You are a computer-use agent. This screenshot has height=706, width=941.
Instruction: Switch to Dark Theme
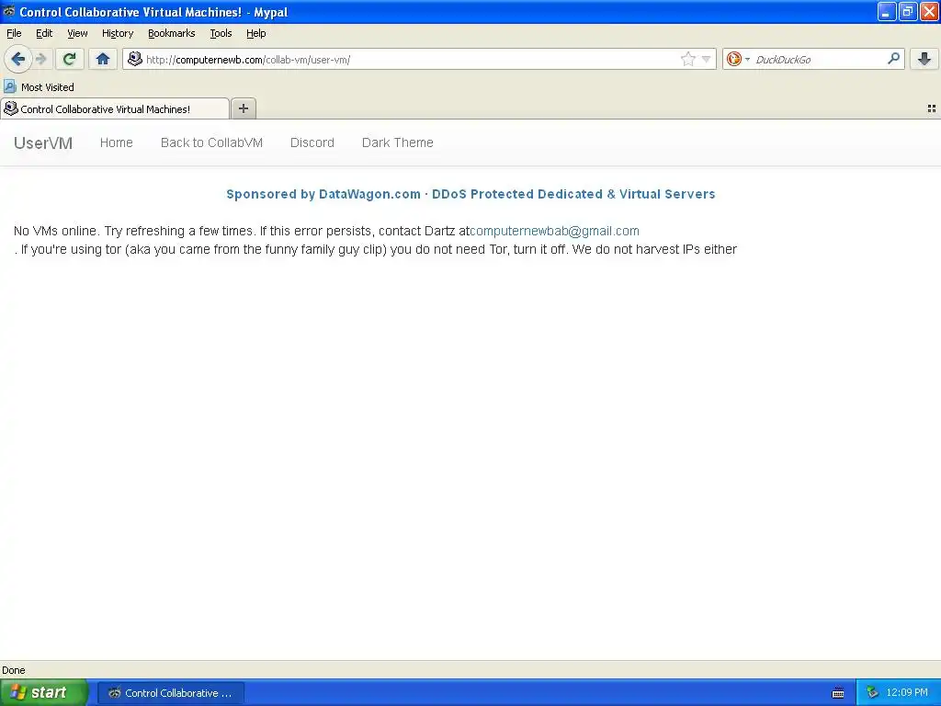click(397, 142)
